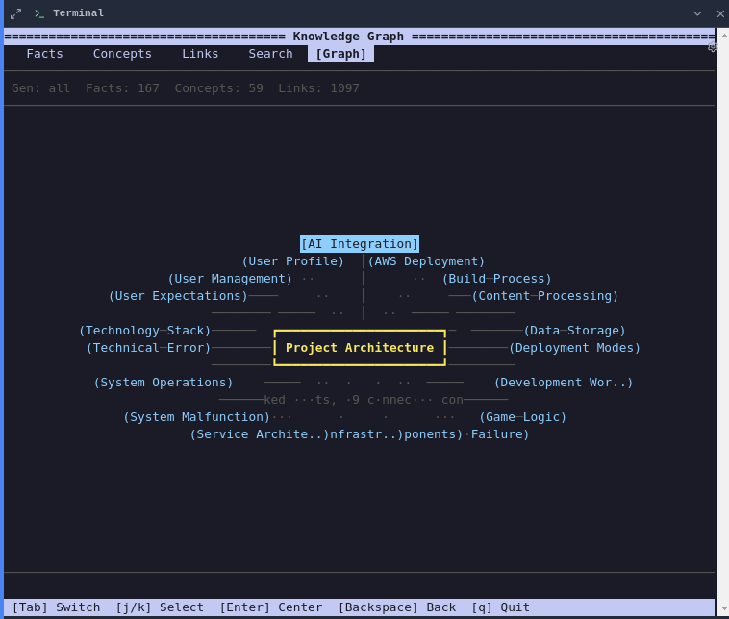
Task: Click the System Malfunction node
Action: pyautogui.click(x=196, y=417)
